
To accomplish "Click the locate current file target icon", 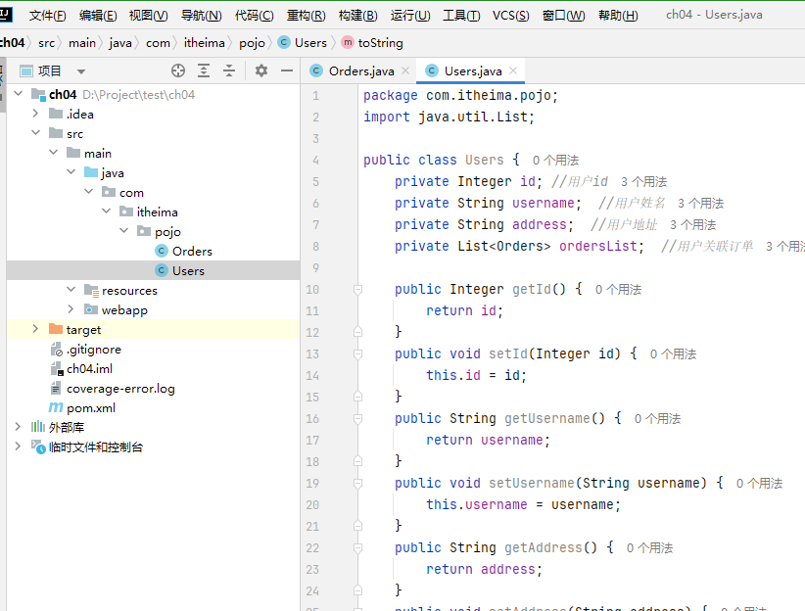I will click(x=178, y=70).
